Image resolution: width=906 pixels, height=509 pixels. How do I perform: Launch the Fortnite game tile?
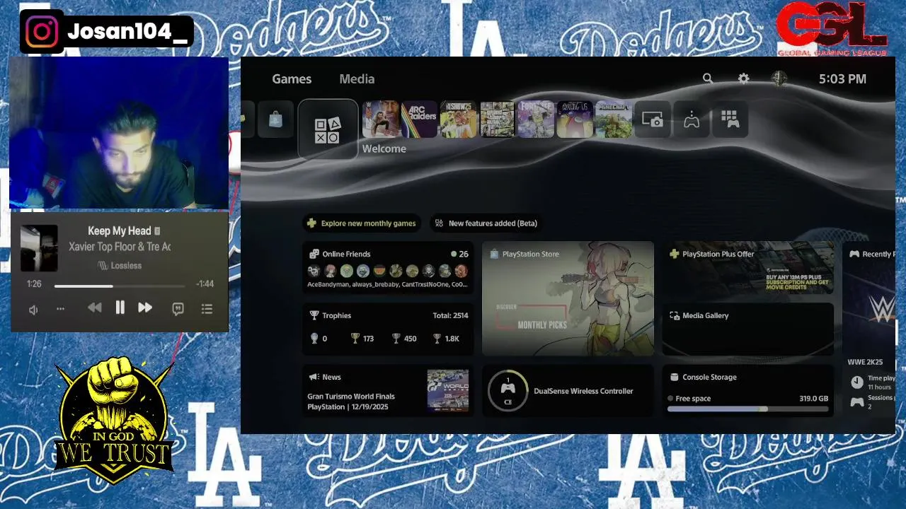pyautogui.click(x=536, y=119)
